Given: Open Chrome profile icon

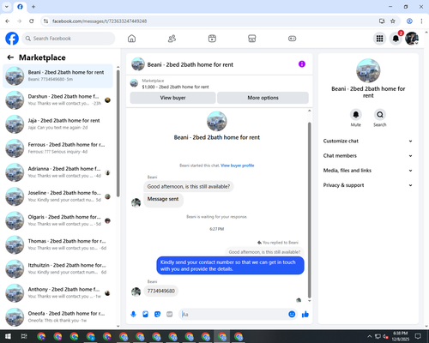Looking at the screenshot, I should pos(409,21).
